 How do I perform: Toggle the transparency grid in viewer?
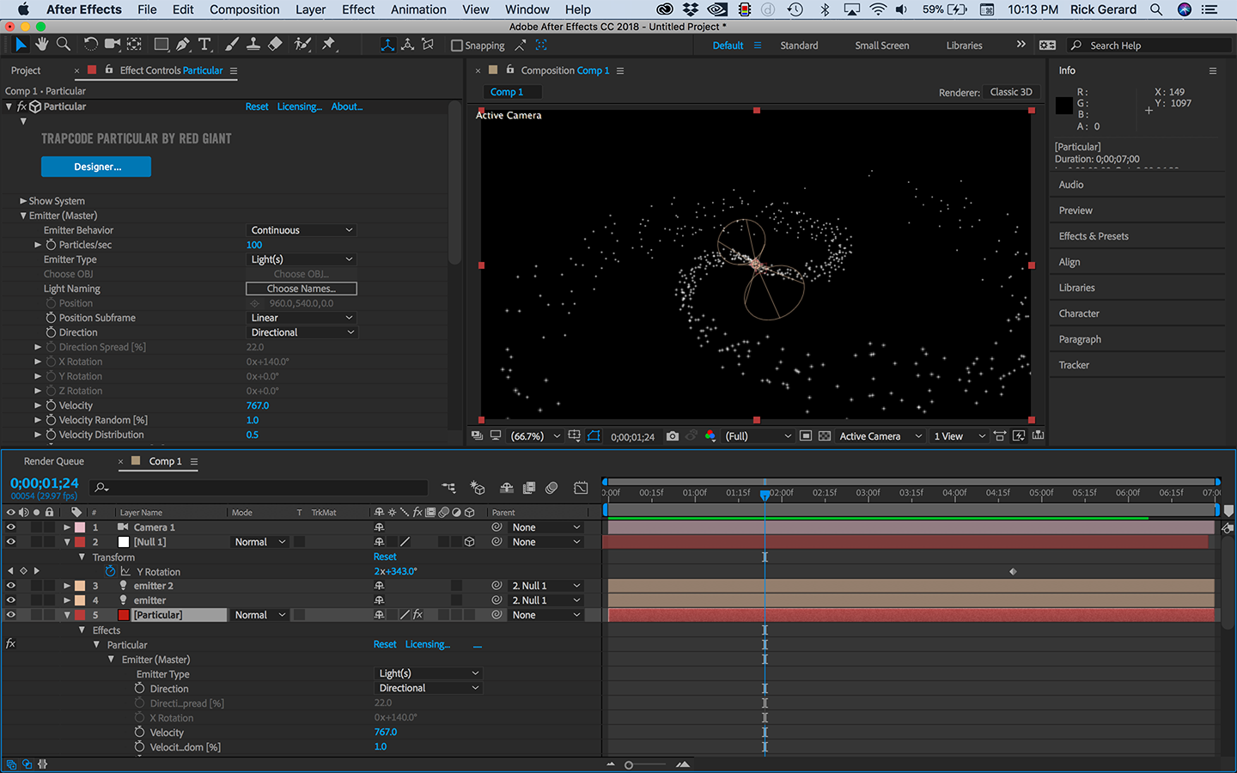(825, 436)
